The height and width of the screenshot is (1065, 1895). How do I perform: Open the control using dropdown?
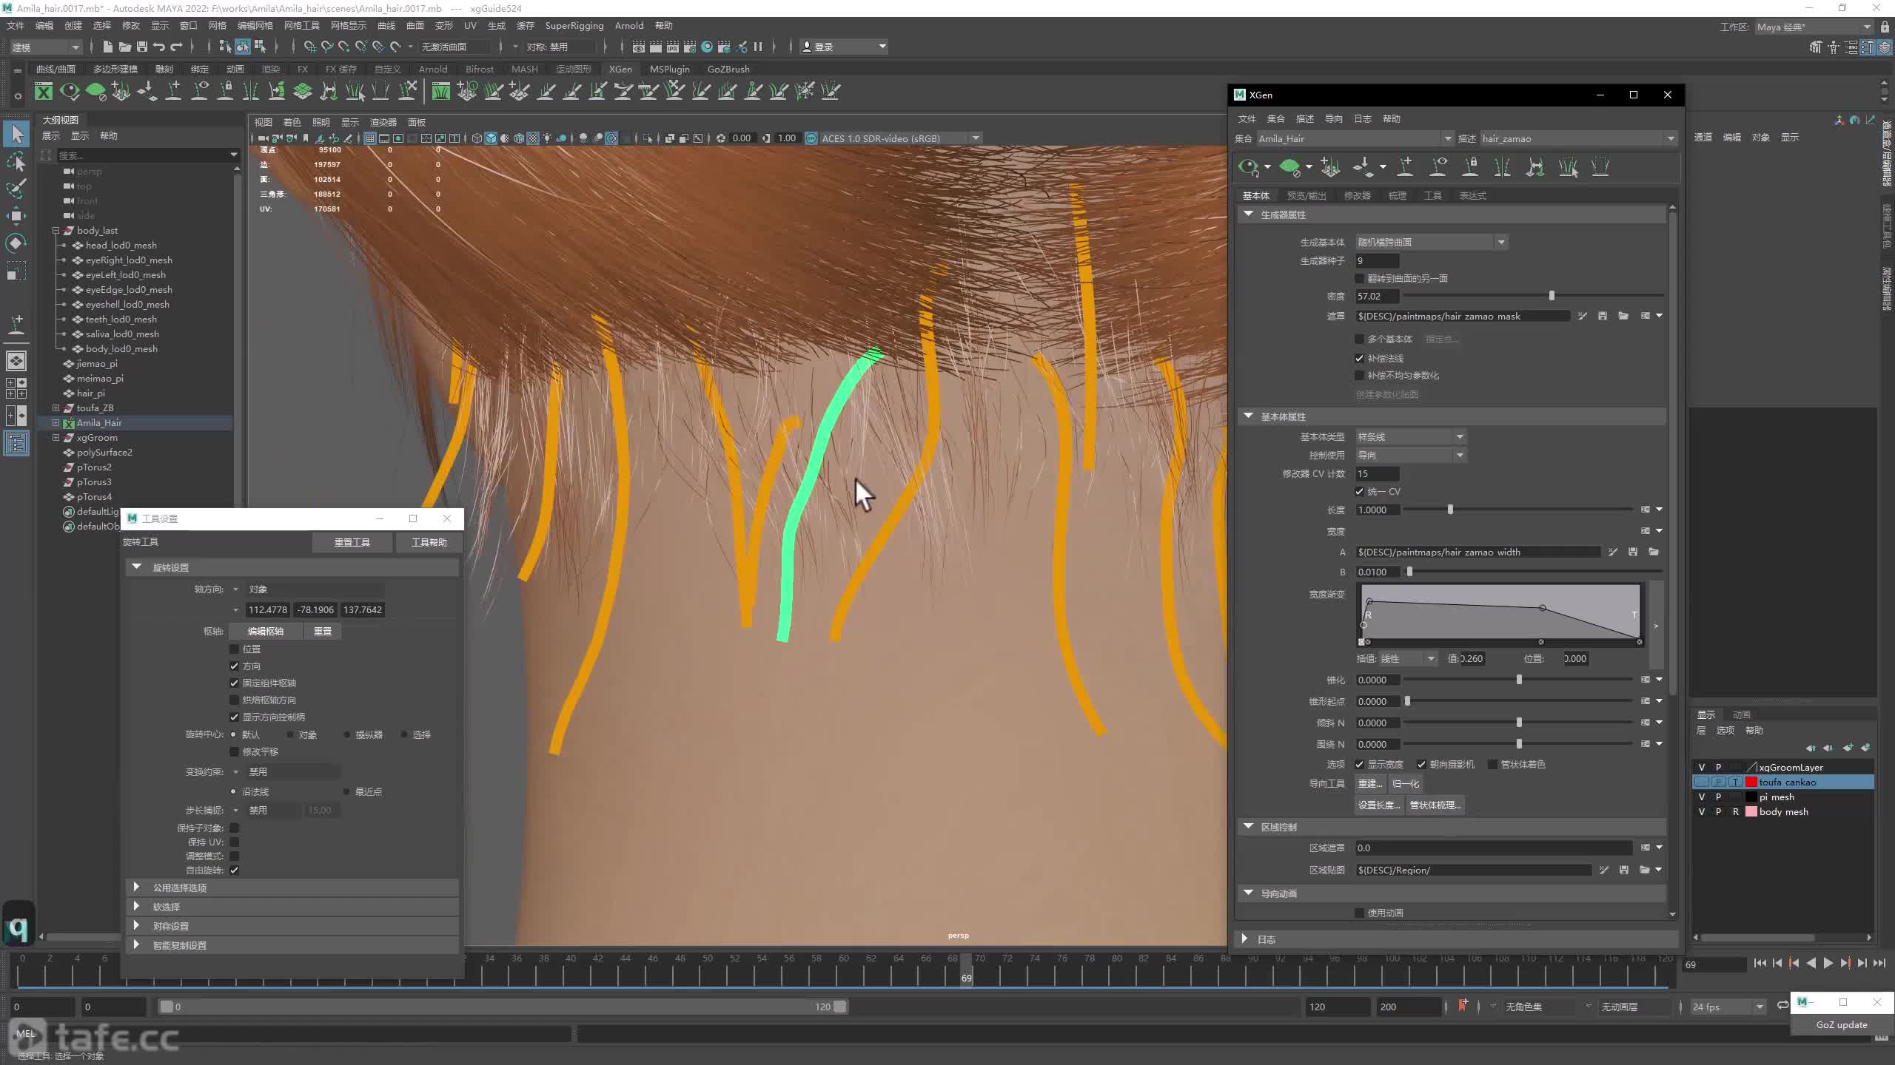[x=1410, y=455]
